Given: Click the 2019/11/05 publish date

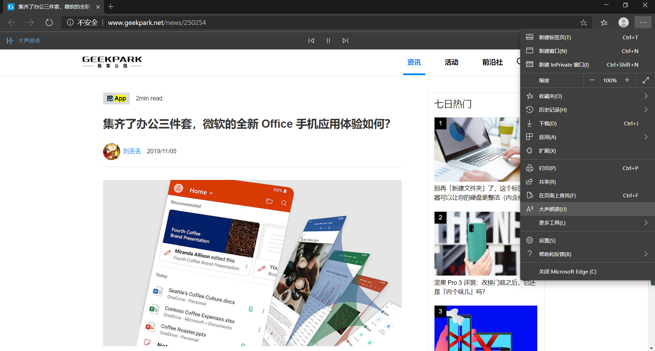Looking at the screenshot, I should point(162,151).
